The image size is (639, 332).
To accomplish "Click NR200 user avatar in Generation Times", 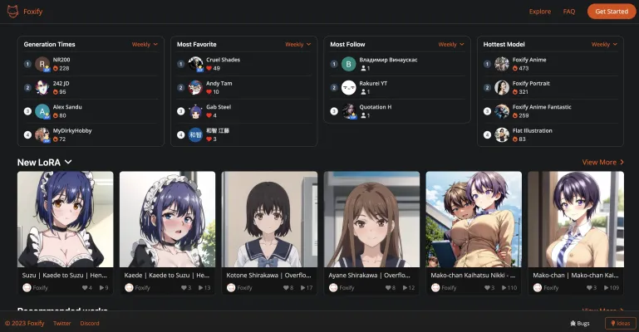I will [x=42, y=64].
